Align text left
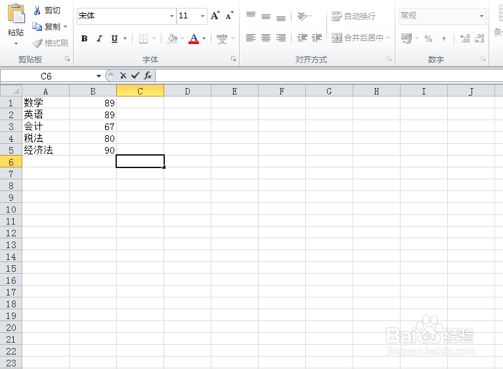The height and width of the screenshot is (369, 503). (251, 38)
